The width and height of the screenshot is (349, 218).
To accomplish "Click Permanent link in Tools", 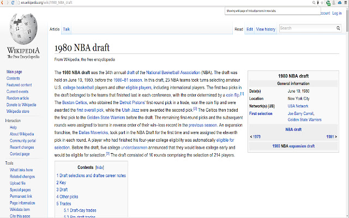I will [21, 196].
